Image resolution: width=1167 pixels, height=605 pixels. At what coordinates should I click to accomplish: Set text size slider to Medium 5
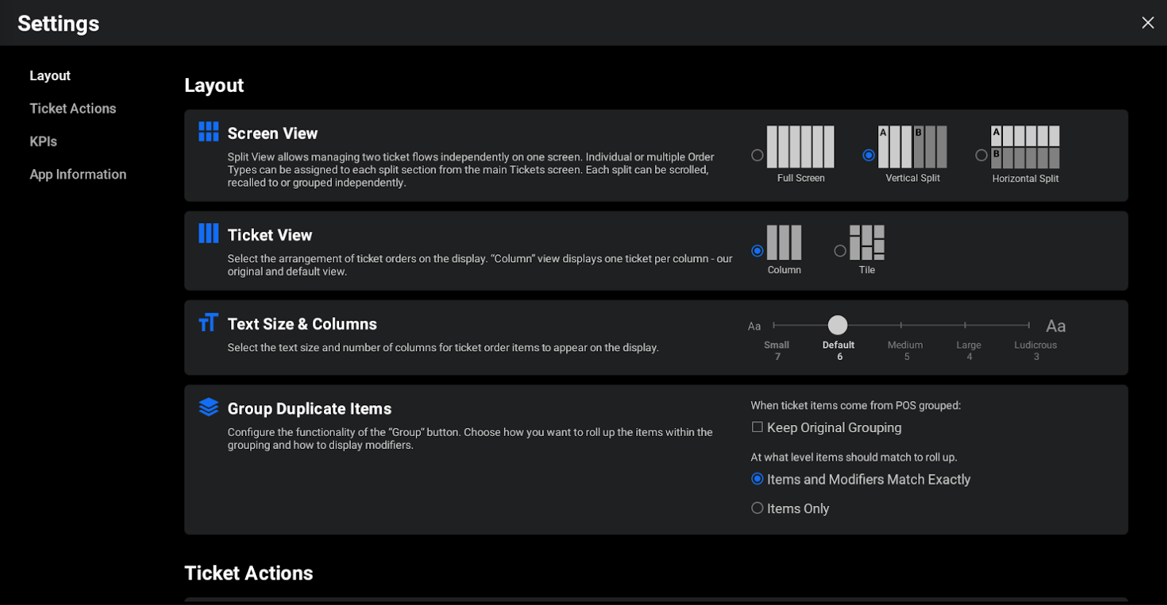902,325
